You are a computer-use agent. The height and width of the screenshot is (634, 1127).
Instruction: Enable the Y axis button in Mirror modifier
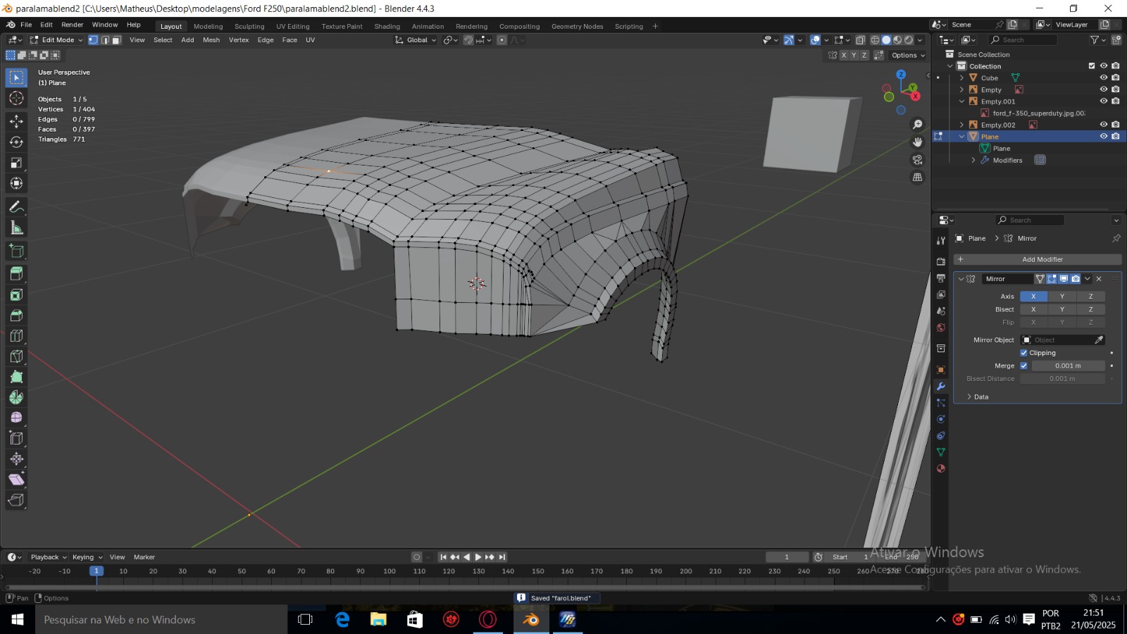pyautogui.click(x=1062, y=297)
